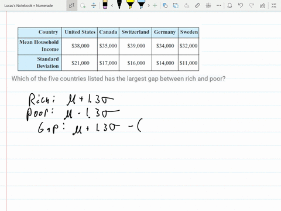This screenshot has width=281, height=211.
Task: Click the Germany header cell
Action: pos(165,32)
